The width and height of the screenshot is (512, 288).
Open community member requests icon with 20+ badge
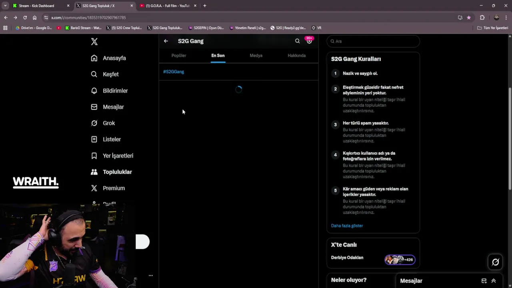[x=309, y=41]
